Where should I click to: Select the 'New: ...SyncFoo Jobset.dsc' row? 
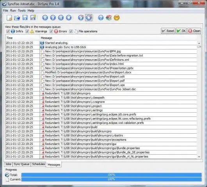pyautogui.click(x=101, y=89)
